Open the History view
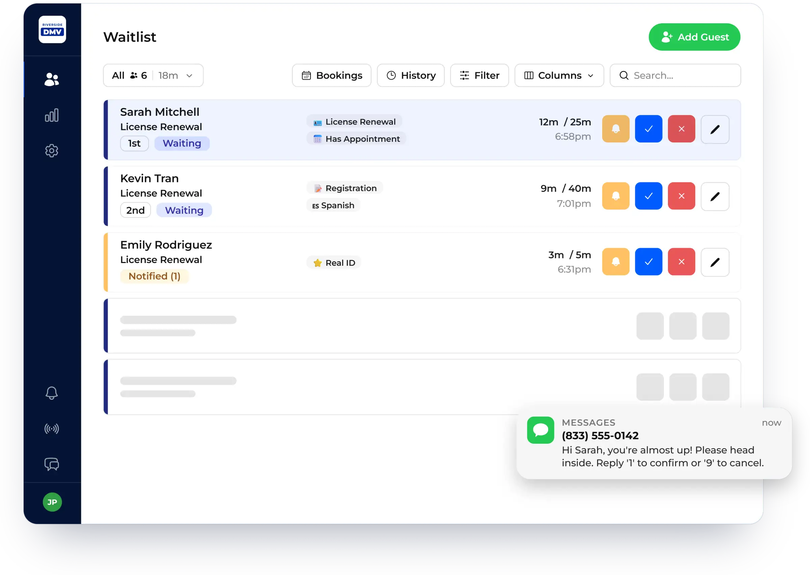This screenshot has height=575, width=810. [x=411, y=75]
